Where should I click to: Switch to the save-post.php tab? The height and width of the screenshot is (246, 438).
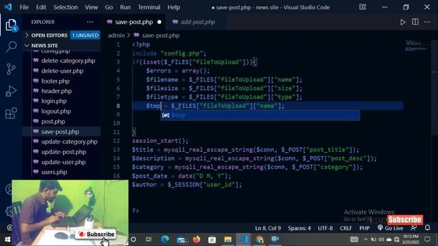click(133, 22)
